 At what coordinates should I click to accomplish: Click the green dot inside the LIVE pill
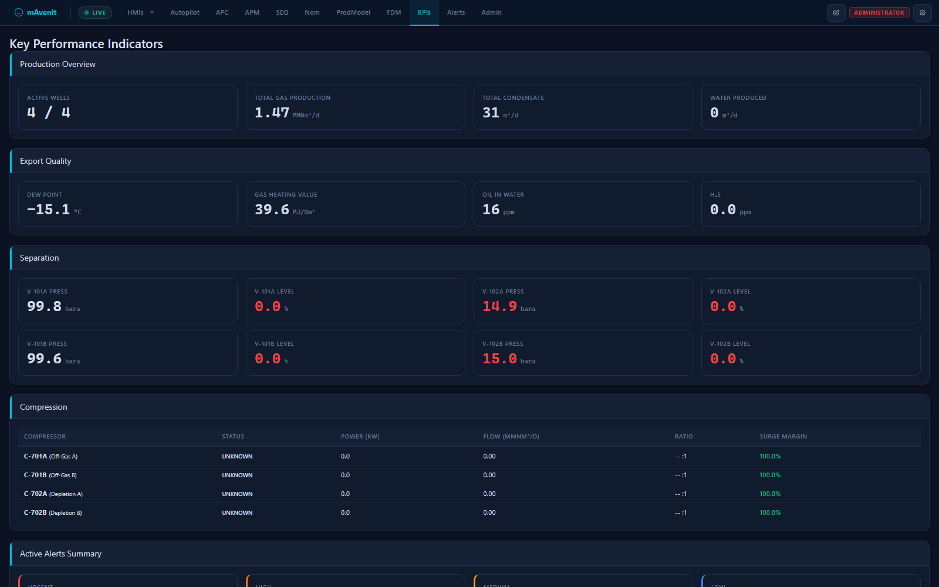(x=87, y=12)
